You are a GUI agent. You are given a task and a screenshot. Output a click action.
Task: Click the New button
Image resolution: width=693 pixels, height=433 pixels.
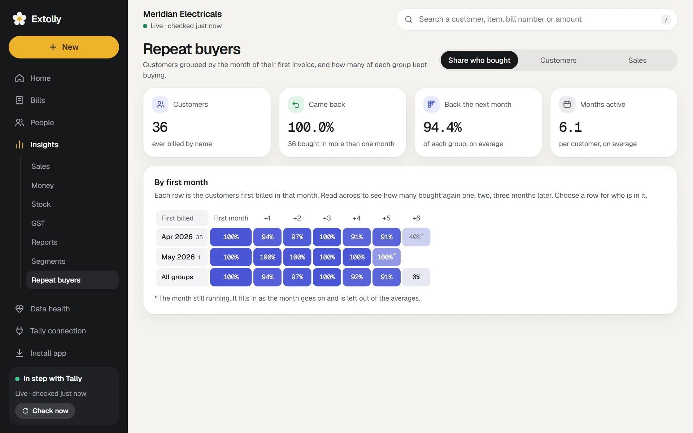coord(64,47)
